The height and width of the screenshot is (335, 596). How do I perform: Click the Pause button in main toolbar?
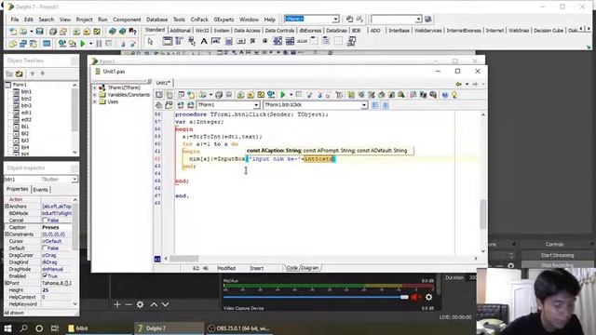99,44
